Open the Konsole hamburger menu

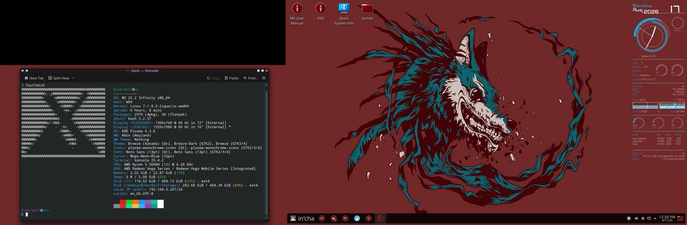tap(264, 78)
